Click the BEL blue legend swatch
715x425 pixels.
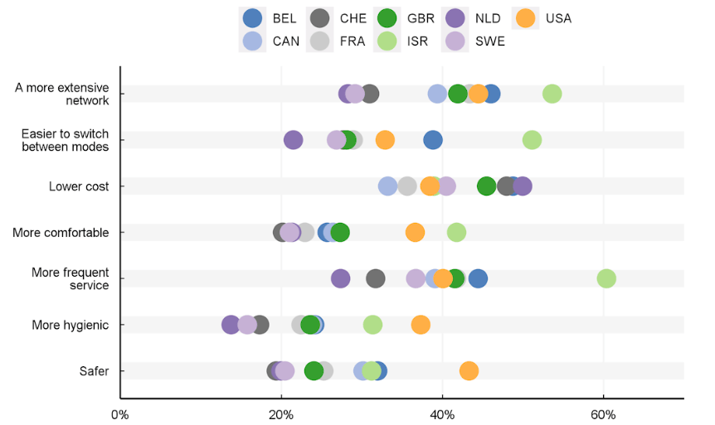pos(252,18)
